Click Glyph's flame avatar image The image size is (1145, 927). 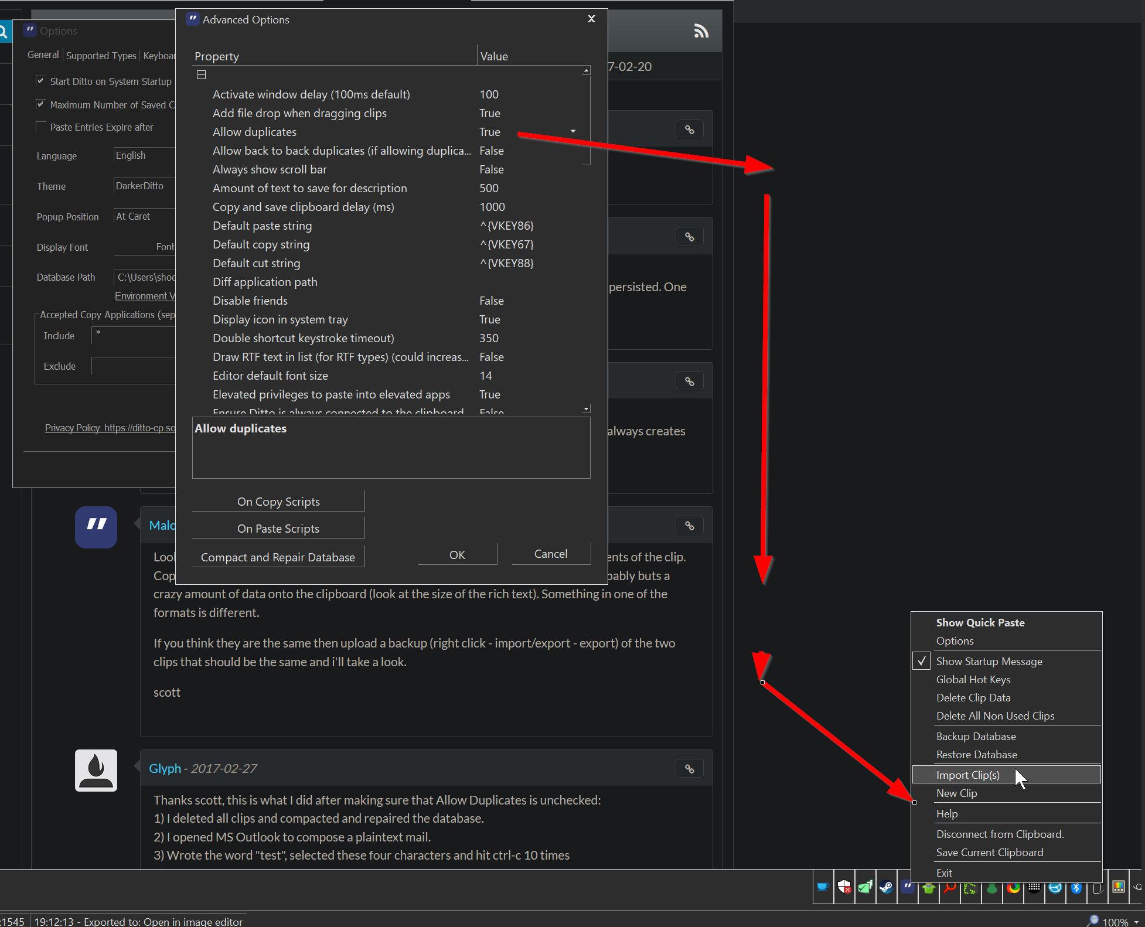click(x=96, y=770)
